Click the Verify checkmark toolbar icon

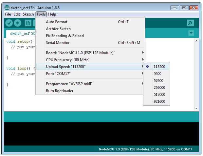pyautogui.click(x=9, y=23)
